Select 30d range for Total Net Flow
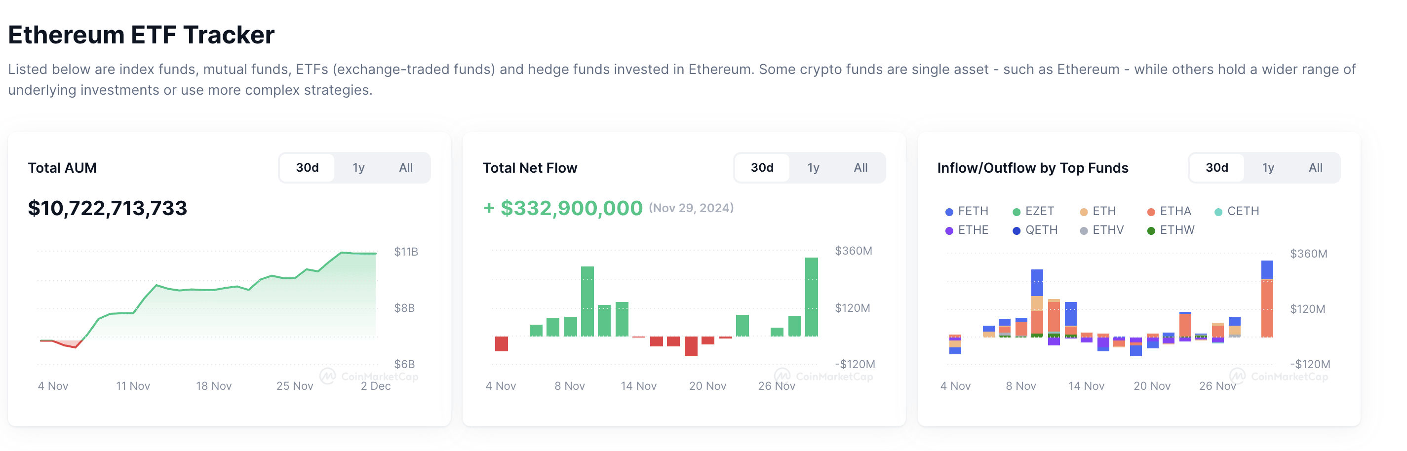The image size is (1407, 451). coord(762,168)
